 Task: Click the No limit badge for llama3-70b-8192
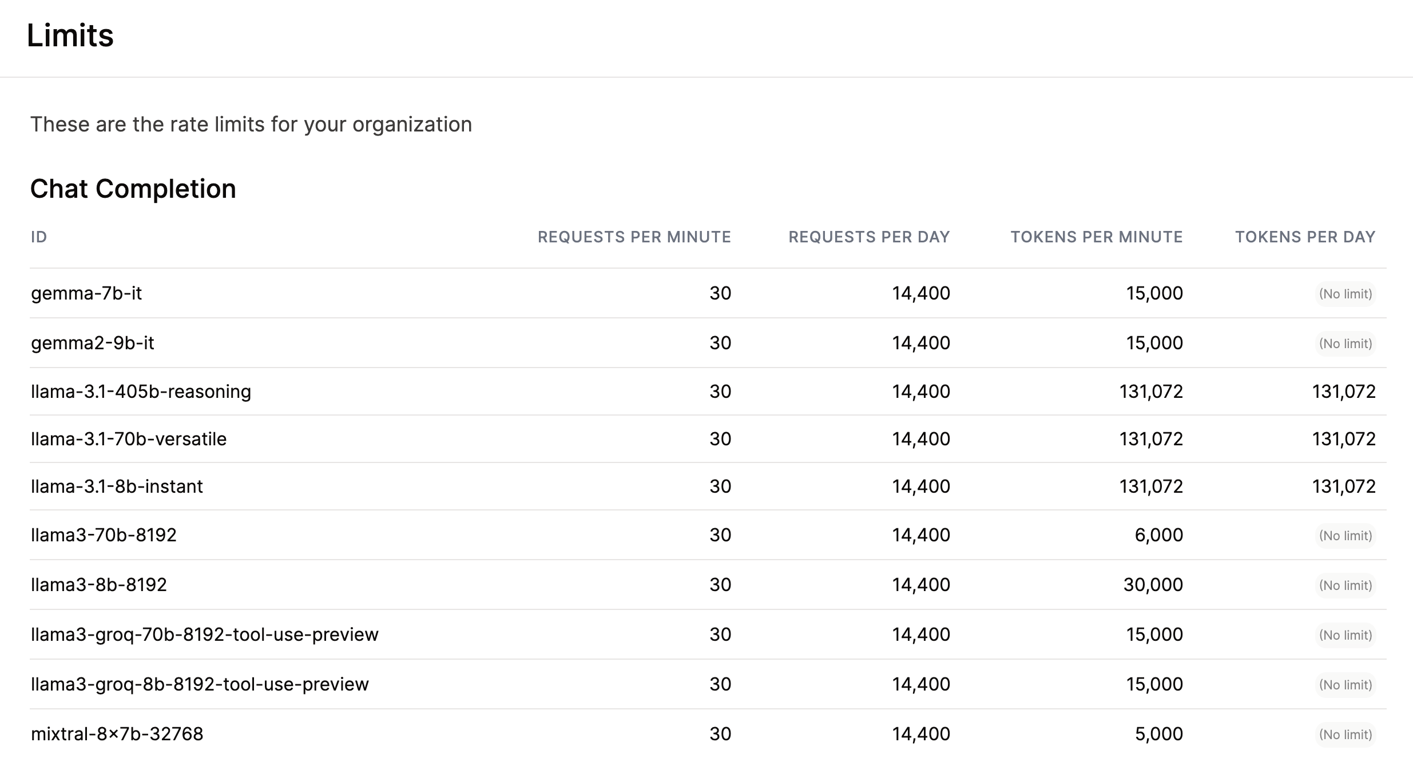[x=1345, y=536]
